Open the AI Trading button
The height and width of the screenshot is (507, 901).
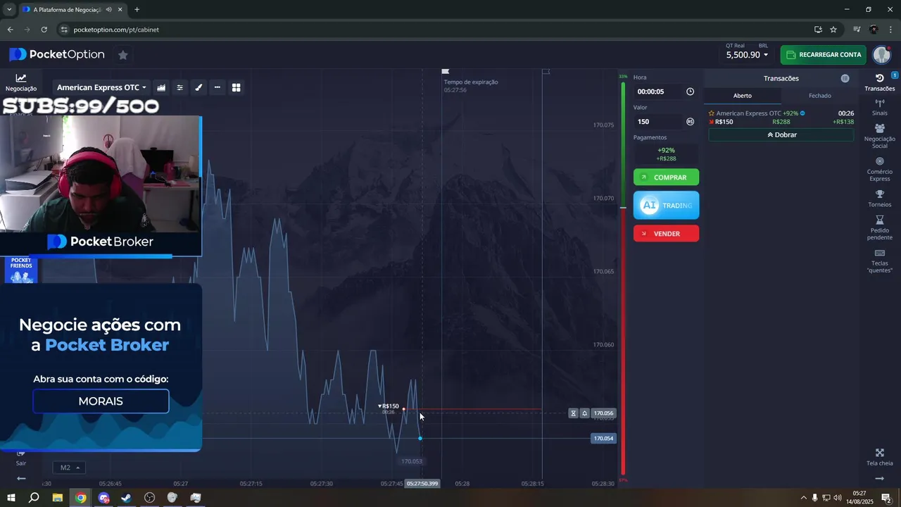666,206
